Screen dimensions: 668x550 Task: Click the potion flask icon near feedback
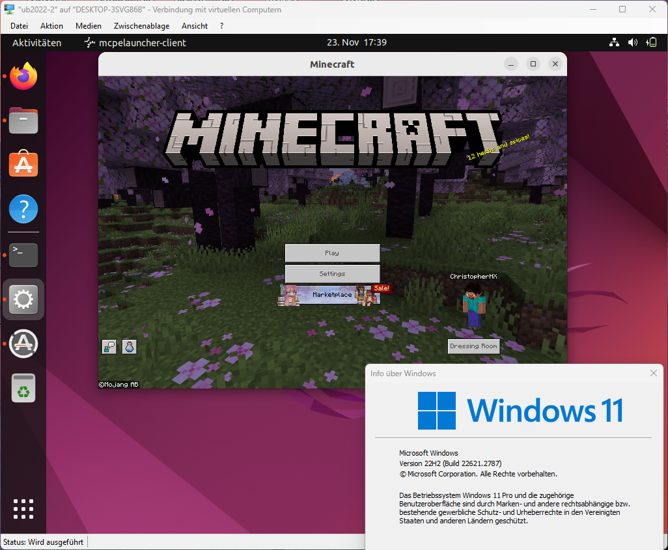129,347
